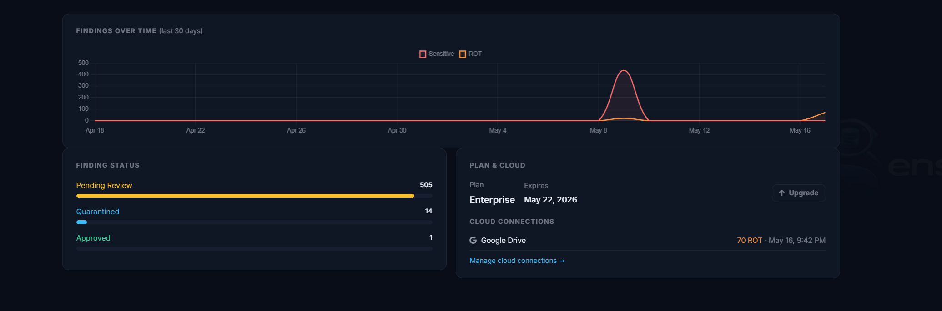Click the May 8 axis label
The width and height of the screenshot is (942, 311).
point(598,130)
